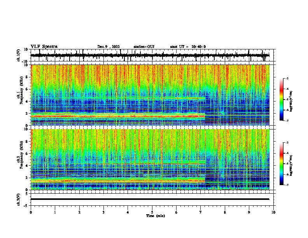Click time axis tick label "4"
The height and width of the screenshot is (238, 308).
point(128,212)
